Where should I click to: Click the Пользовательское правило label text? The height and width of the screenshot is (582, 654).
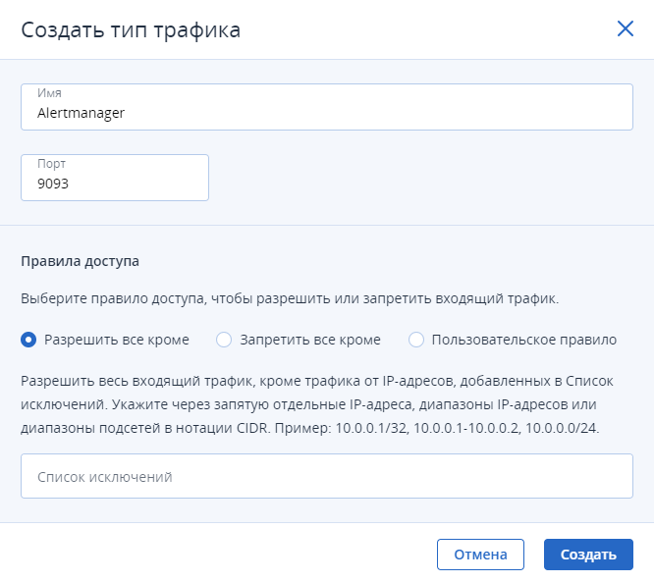coord(524,340)
